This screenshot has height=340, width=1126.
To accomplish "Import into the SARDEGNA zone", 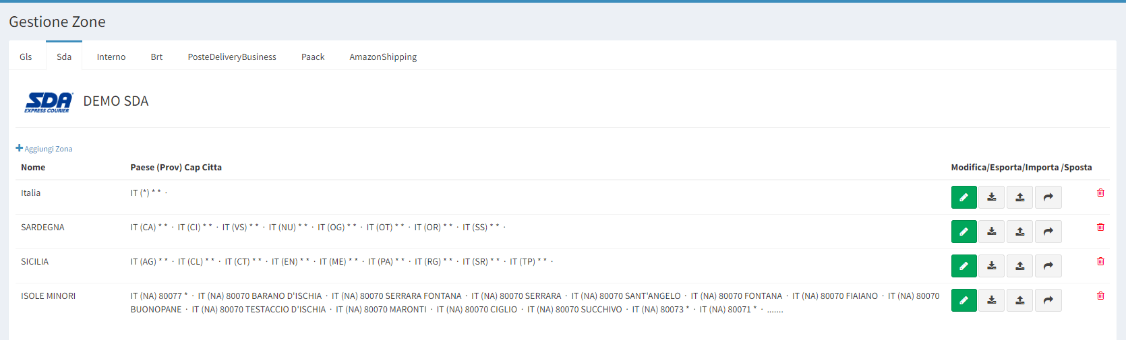I will click(1020, 232).
